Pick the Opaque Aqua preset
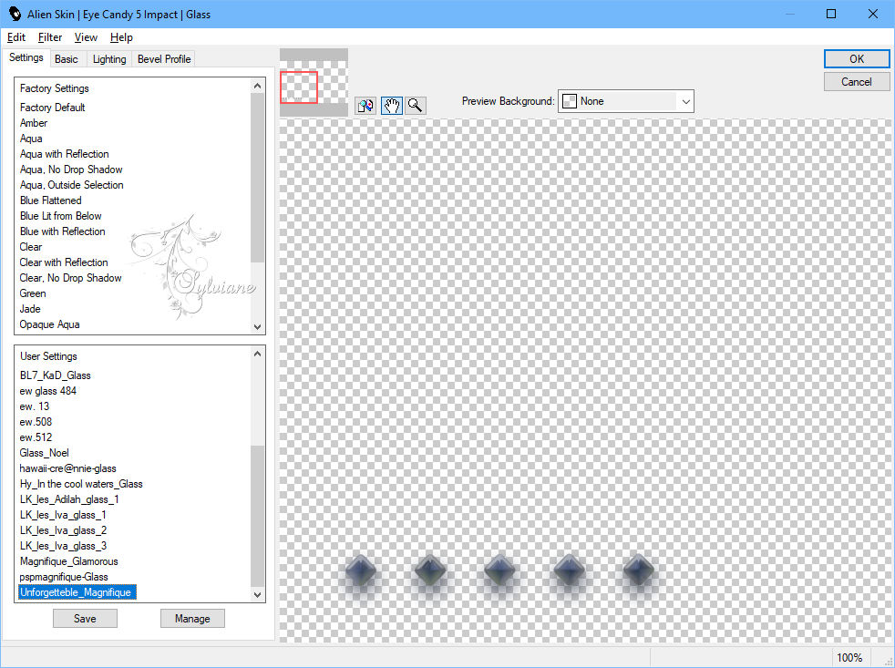 [x=49, y=324]
